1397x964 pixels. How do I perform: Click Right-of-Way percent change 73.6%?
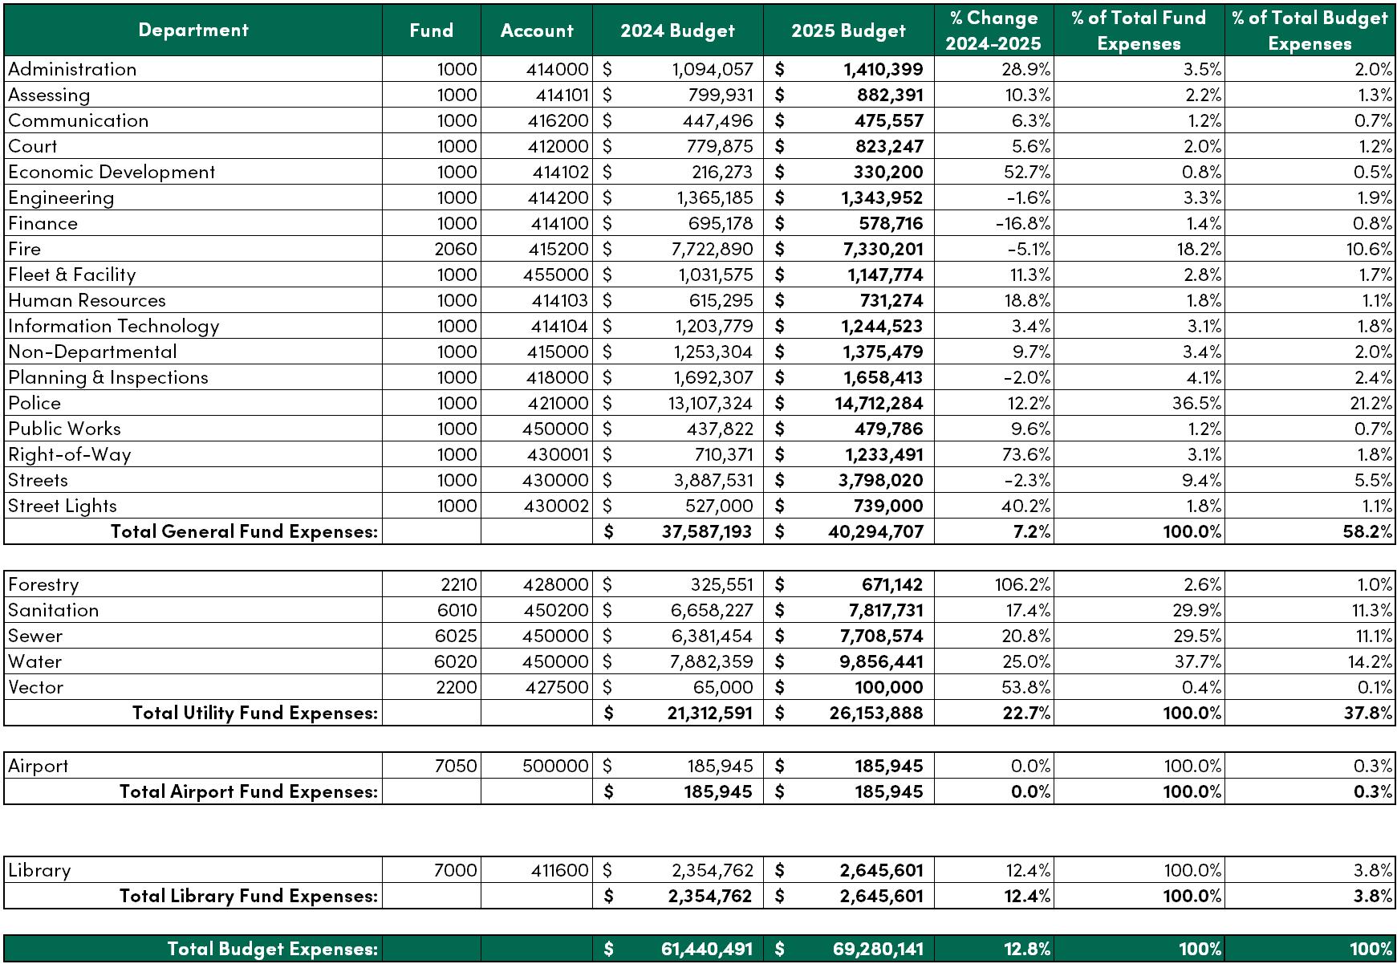click(x=1025, y=454)
